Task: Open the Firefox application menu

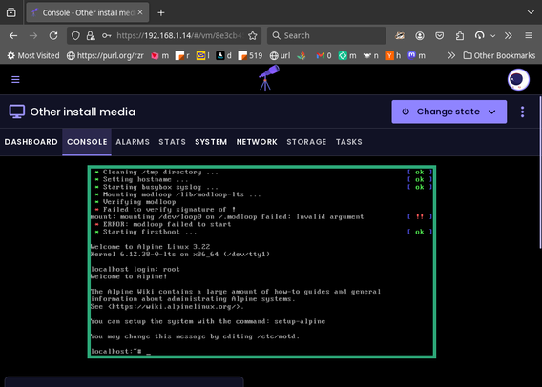Action: [529, 35]
